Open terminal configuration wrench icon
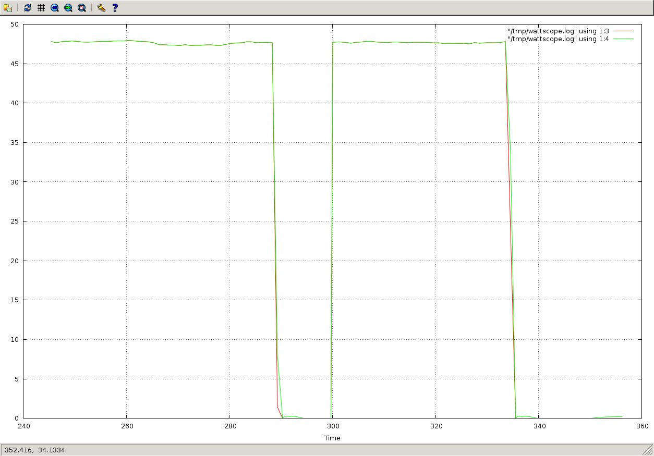 click(x=102, y=8)
